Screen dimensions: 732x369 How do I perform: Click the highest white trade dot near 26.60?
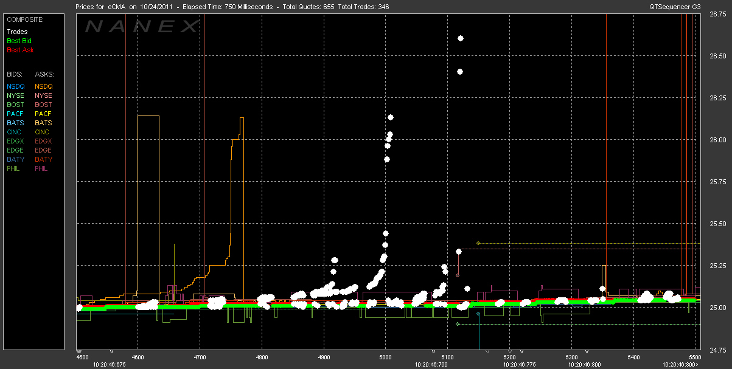tap(461, 38)
